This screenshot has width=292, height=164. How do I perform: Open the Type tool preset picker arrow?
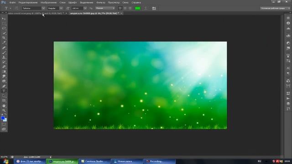pyautogui.click(x=10, y=8)
